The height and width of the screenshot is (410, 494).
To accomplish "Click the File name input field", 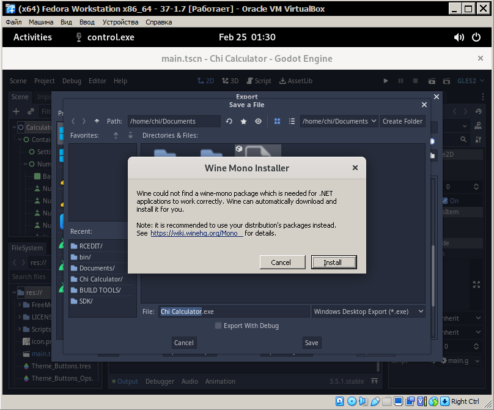I will pos(234,311).
